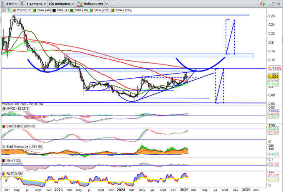Open the AMP ticker dropdown
This screenshot has height=192, width=283.
[12, 3]
